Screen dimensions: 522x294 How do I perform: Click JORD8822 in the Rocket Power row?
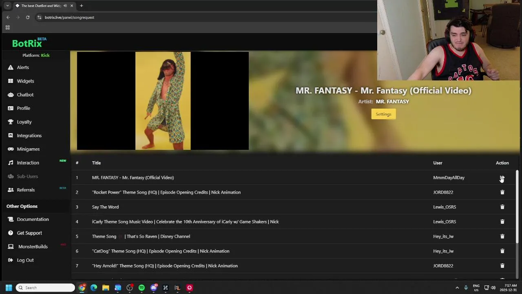tap(443, 192)
